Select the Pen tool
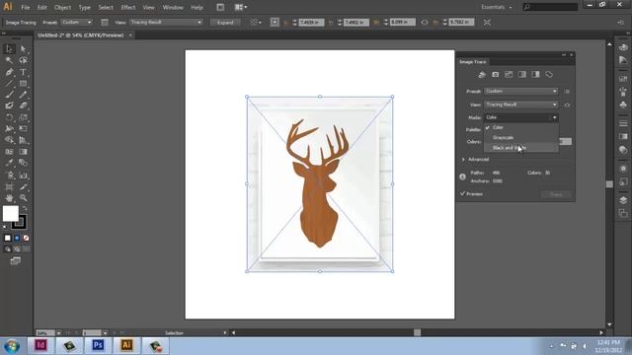The height and width of the screenshot is (355, 632). (x=9, y=72)
